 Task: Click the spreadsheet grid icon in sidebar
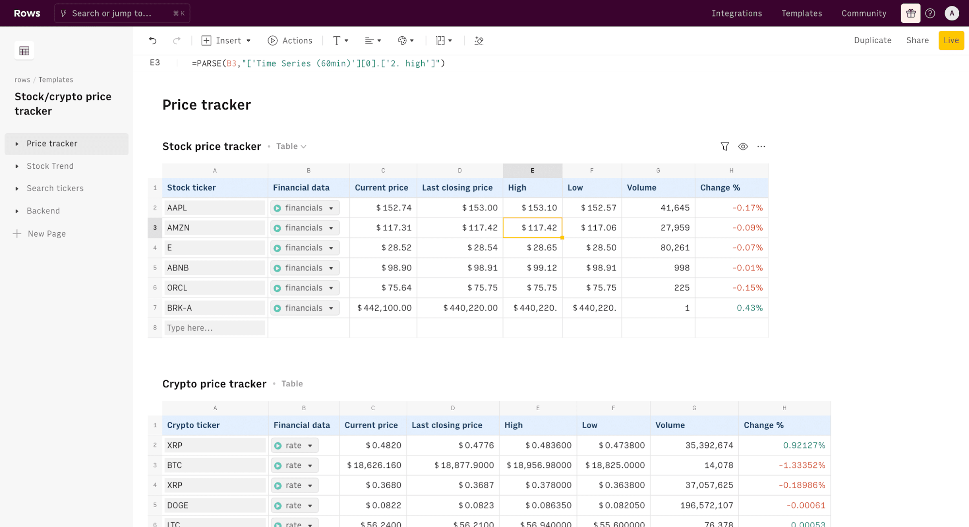pyautogui.click(x=24, y=51)
